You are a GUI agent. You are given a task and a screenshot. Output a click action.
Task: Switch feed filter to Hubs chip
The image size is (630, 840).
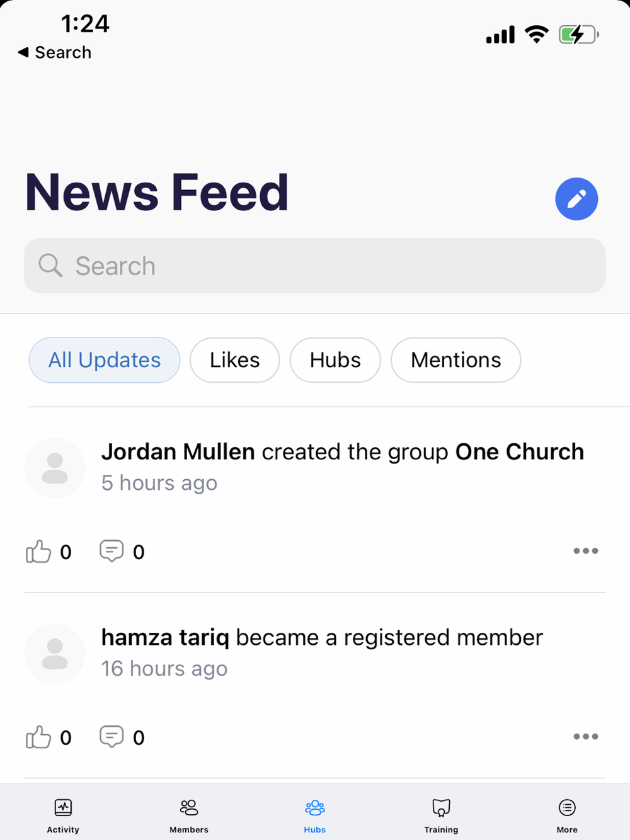(x=335, y=360)
